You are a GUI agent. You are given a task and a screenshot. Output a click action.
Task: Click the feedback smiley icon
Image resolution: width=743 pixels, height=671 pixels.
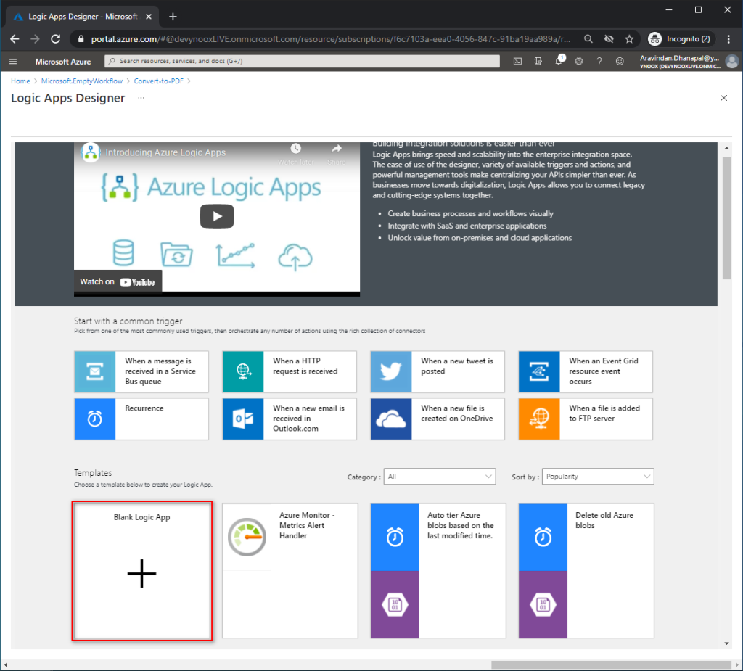[x=620, y=62]
